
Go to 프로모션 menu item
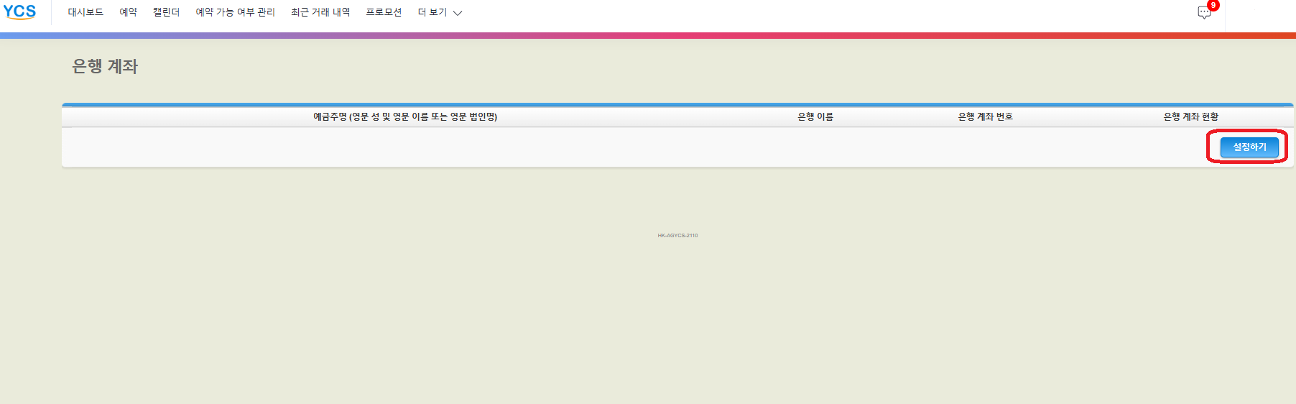pyautogui.click(x=384, y=12)
